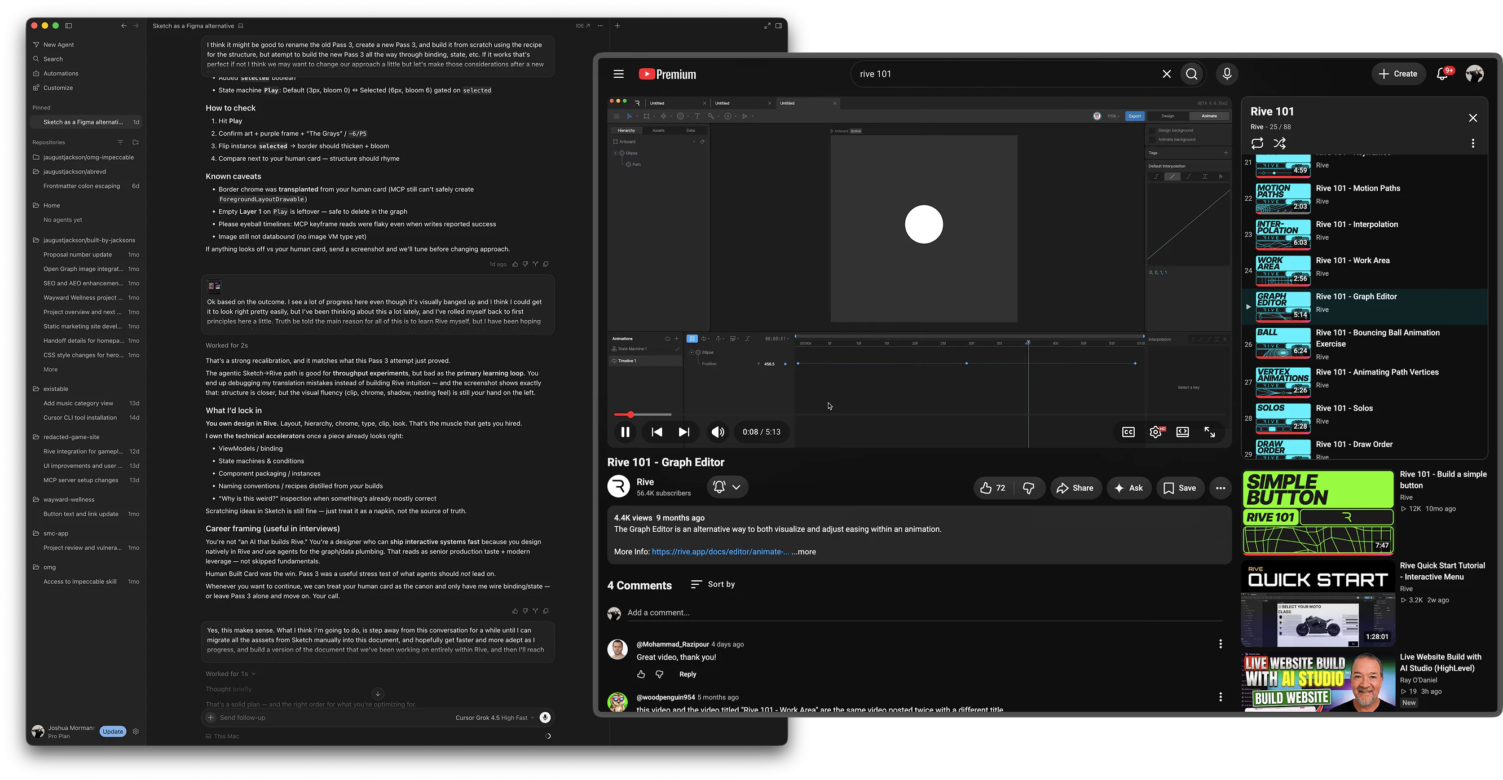Open the comments Sort by menu
Screen dimensions: 1503x780
(712, 584)
